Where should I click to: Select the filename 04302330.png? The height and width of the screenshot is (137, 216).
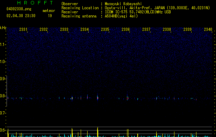tap(19, 9)
